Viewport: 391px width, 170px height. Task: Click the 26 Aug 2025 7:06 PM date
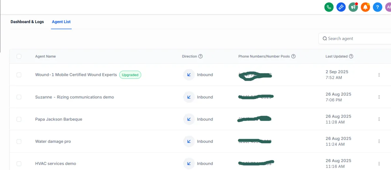338,97
